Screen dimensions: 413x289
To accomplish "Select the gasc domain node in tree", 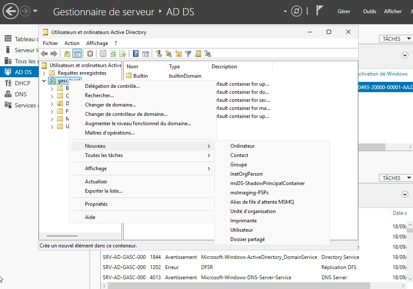I will (65, 81).
